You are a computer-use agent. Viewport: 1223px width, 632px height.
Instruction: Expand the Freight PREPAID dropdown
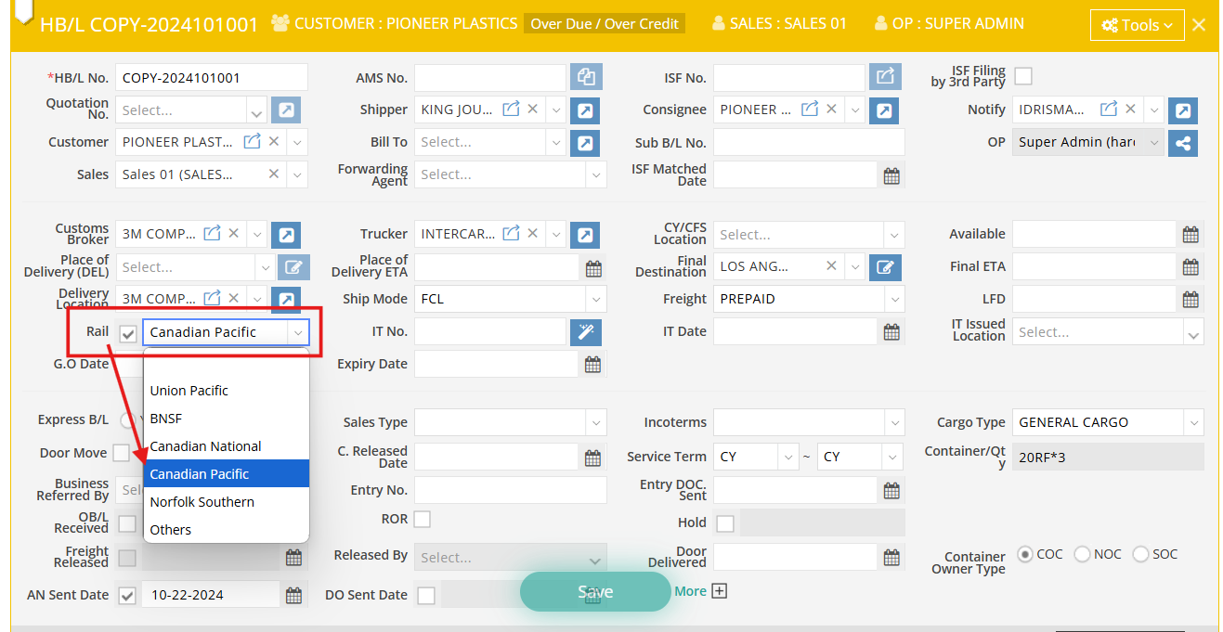click(893, 300)
